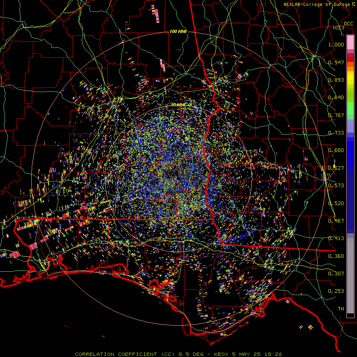This screenshot has width=357, height=357.
Task: Click the 0.947 scale value
Action: (336, 62)
